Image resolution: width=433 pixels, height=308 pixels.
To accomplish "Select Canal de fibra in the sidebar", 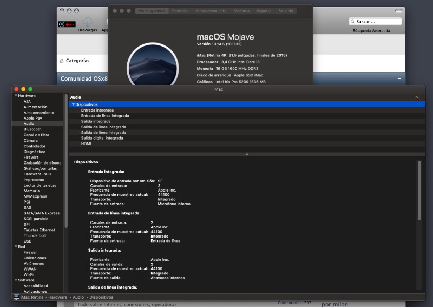I will 36,135.
